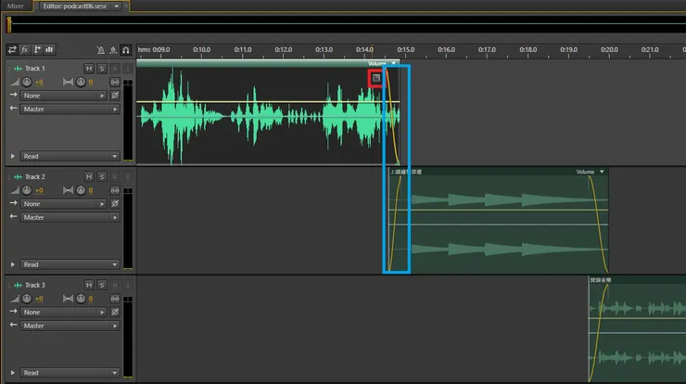The height and width of the screenshot is (384, 686).
Task: Open Track 3 automation mode Read dropdown
Action: click(70, 373)
